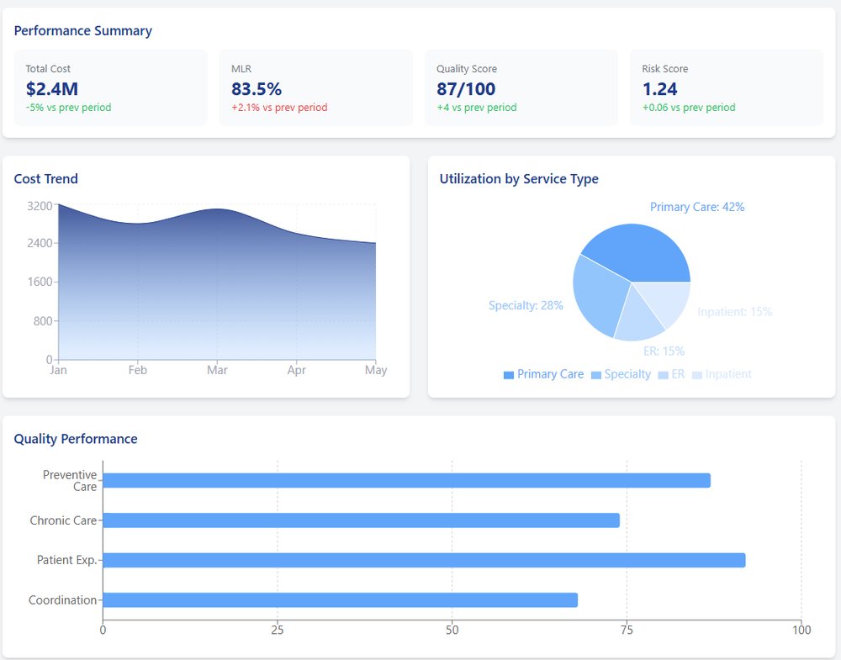Click the 50 tick on quality axis
841x660 pixels.
452,630
